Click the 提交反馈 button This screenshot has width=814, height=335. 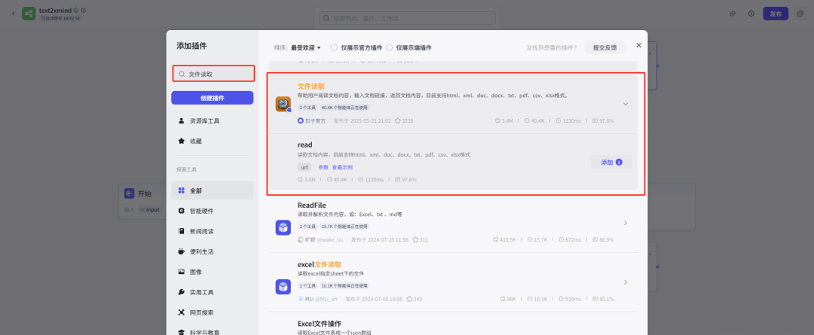tap(604, 47)
